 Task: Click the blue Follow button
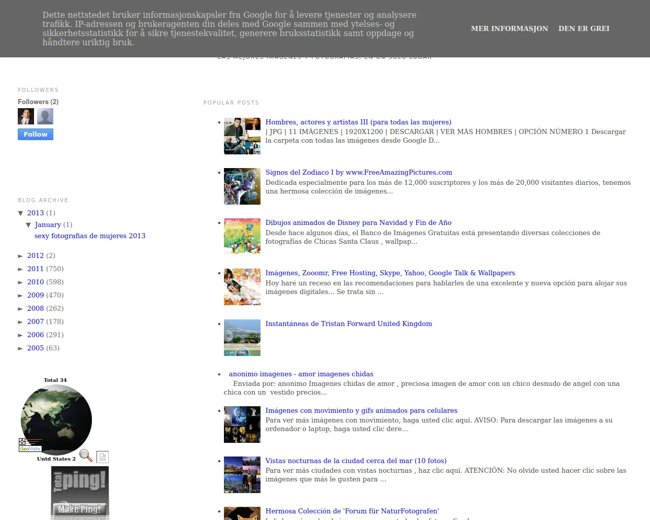pyautogui.click(x=36, y=134)
